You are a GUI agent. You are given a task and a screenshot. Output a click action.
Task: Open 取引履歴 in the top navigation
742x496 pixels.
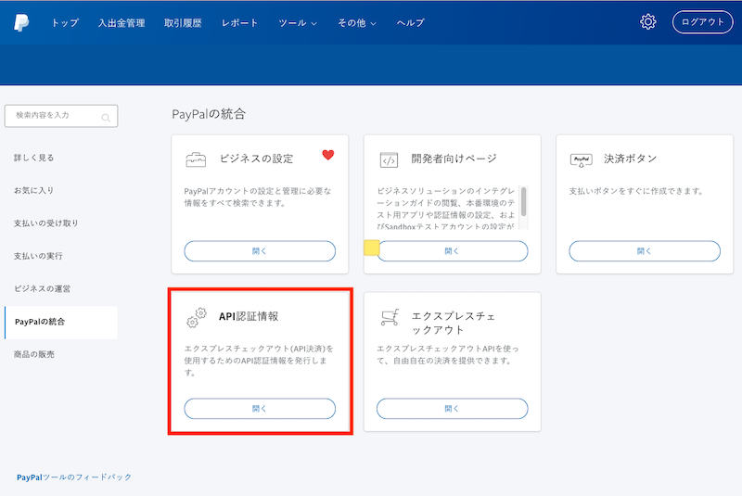coord(183,22)
